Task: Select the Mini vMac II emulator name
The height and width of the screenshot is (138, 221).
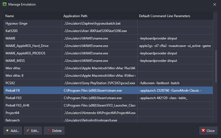Action: pos(14,76)
